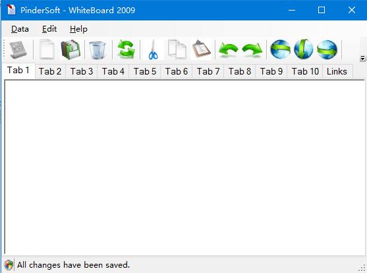This screenshot has height=273, width=367.
Task: Open the Links tab
Action: pyautogui.click(x=337, y=71)
